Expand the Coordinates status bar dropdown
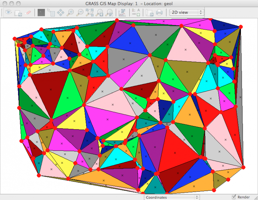This screenshot has height=200, width=258. tap(172, 197)
